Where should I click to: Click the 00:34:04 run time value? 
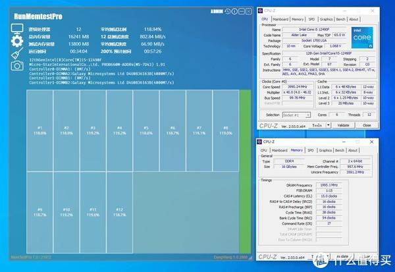78,51
